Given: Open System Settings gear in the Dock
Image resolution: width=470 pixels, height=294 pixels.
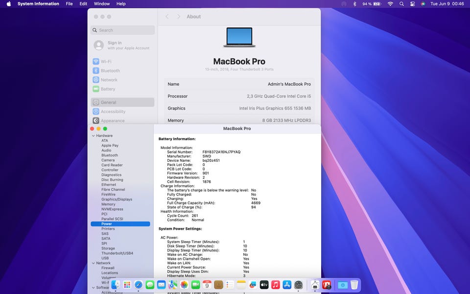Looking at the screenshot, I should click(x=298, y=285).
